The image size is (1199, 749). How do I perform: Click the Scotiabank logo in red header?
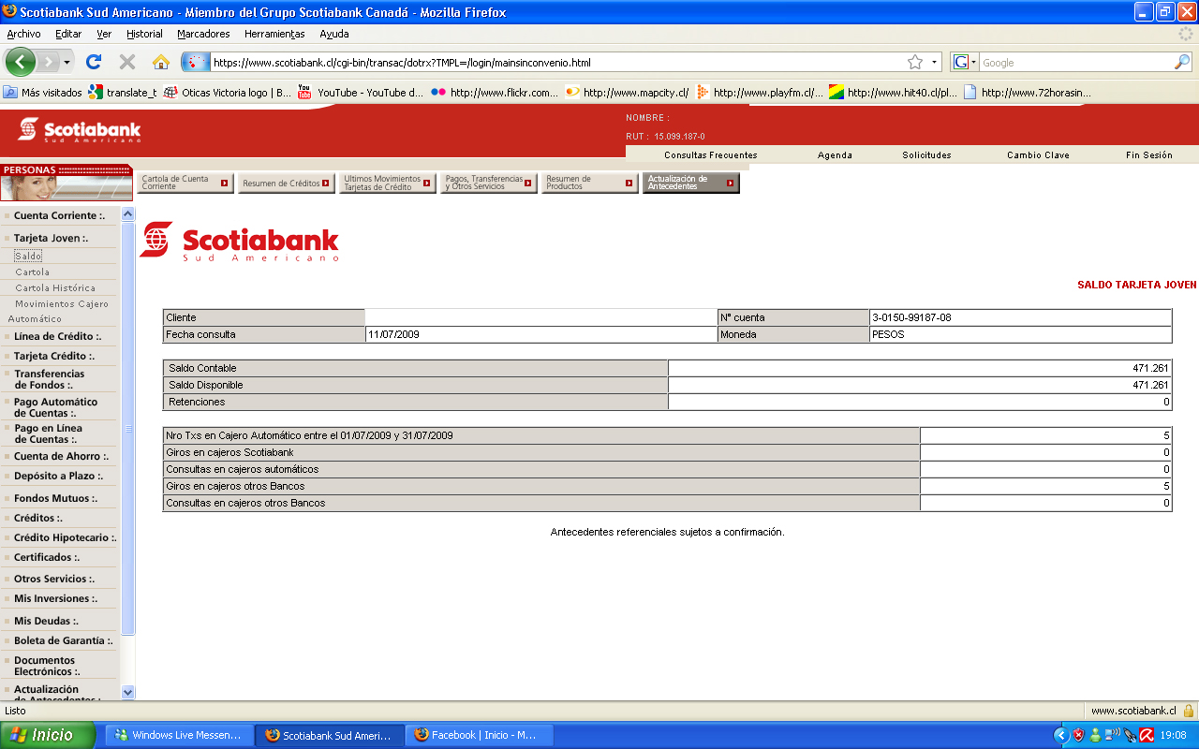coord(80,130)
